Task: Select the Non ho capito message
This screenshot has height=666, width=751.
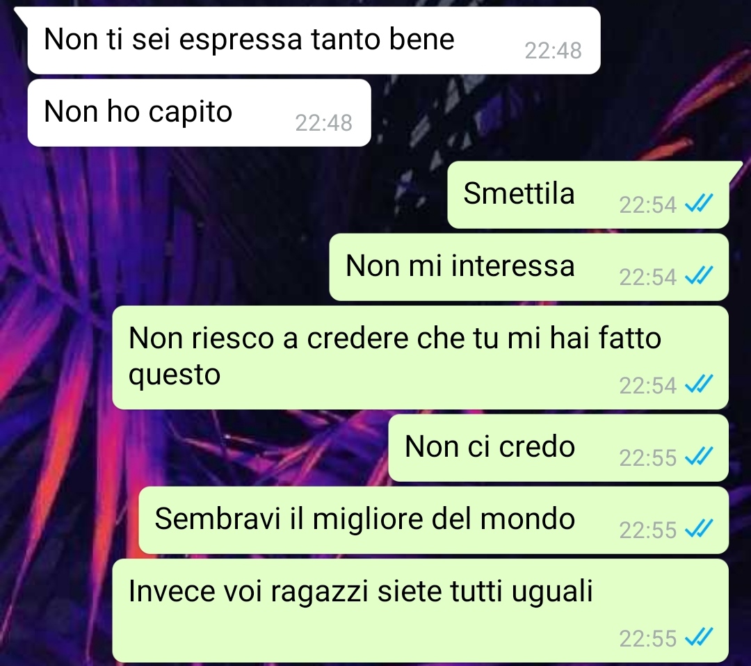Action: click(x=200, y=113)
